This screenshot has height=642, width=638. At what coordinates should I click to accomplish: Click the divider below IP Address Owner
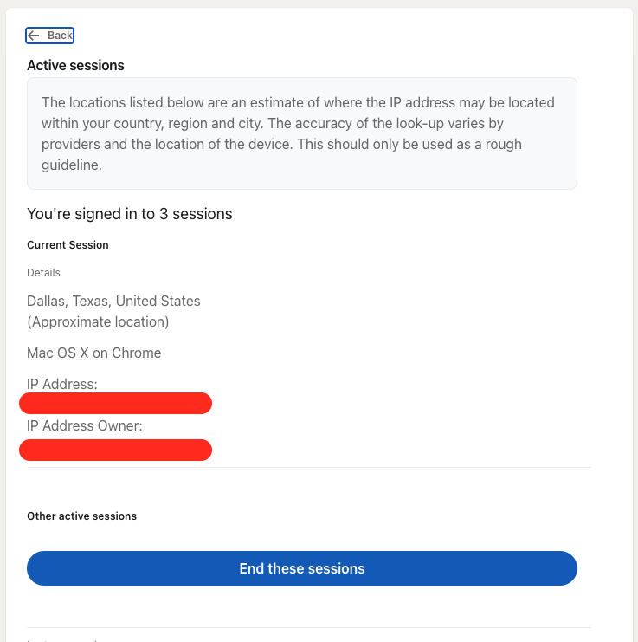click(x=309, y=468)
